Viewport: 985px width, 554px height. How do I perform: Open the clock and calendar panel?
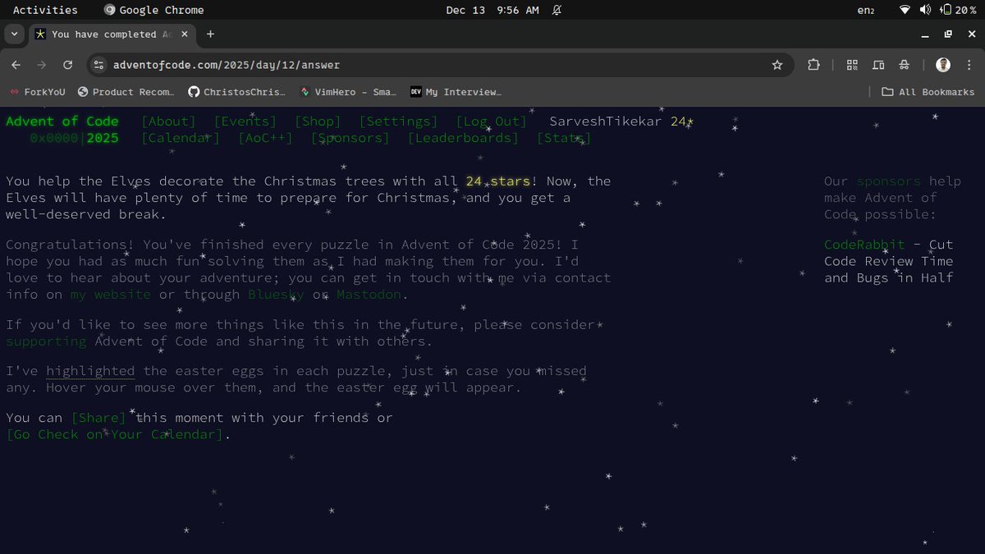[x=492, y=10]
